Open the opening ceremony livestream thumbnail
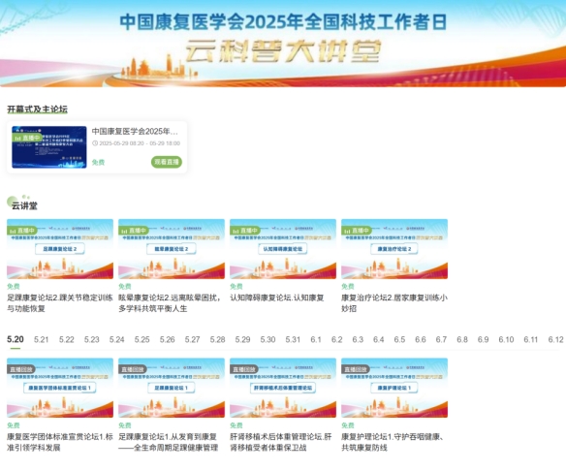566x470 pixels. coord(49,147)
